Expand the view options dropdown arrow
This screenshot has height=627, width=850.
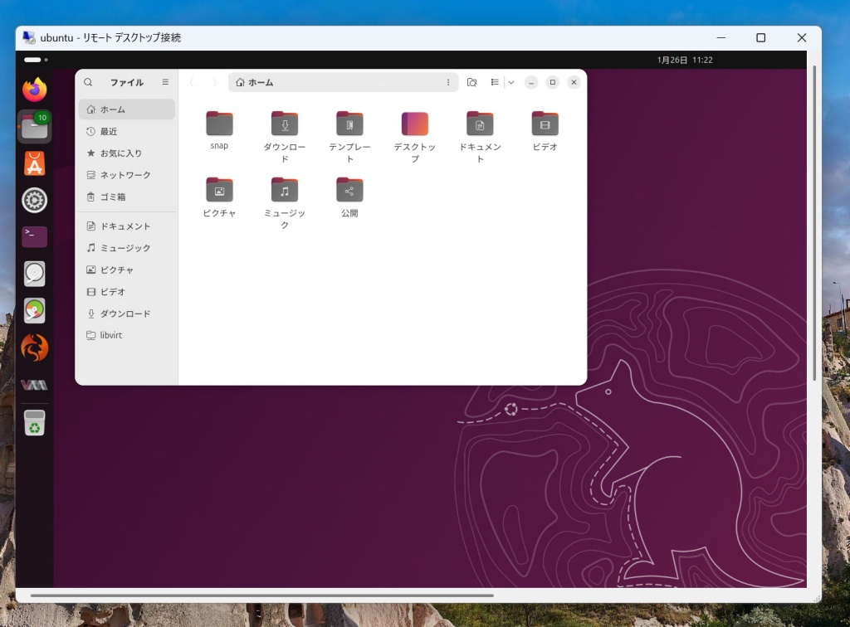tap(510, 82)
